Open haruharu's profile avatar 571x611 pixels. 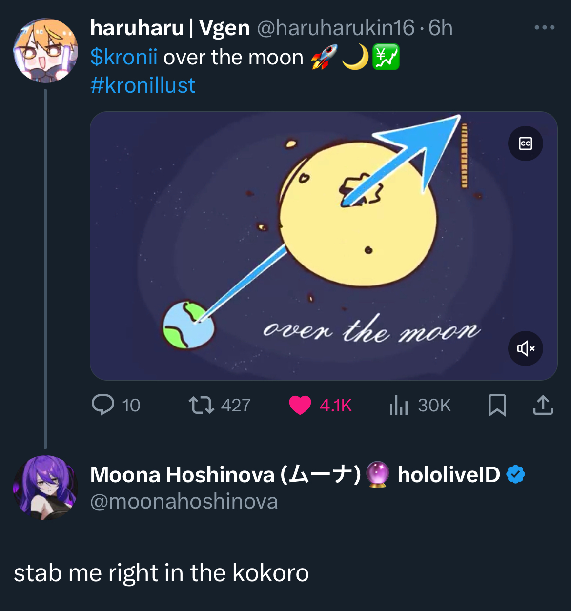tap(45, 51)
